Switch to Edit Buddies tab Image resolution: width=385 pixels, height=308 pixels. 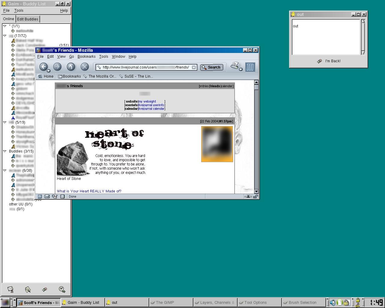click(x=28, y=19)
